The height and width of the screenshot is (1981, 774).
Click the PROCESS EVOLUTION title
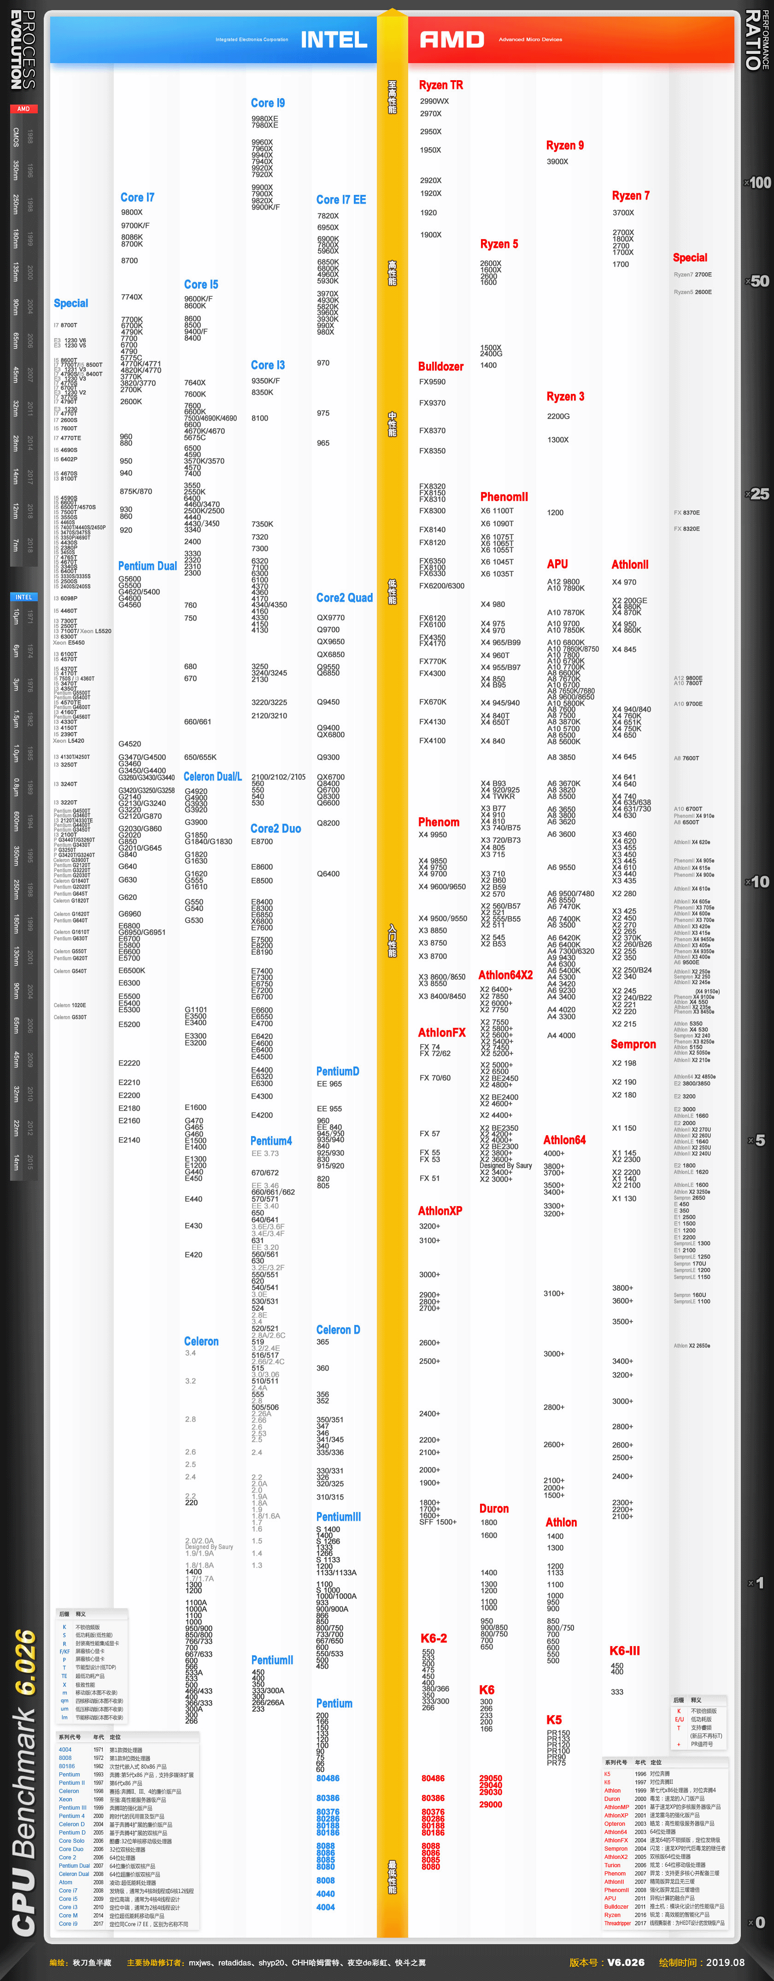coord(22,50)
